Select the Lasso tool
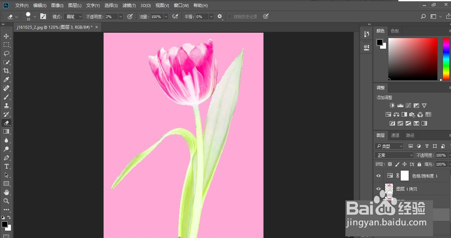Screen dimensions: 451x238 point(6,53)
